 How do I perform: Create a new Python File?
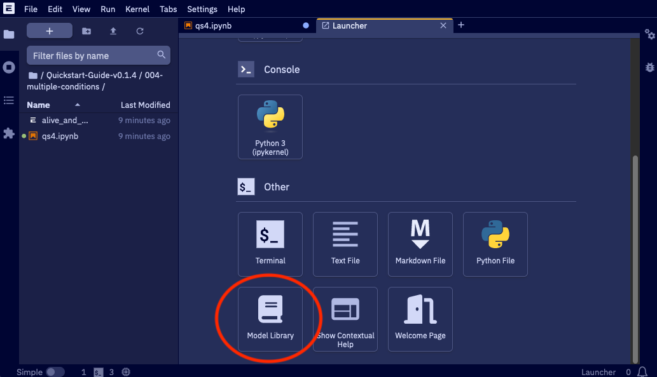(x=495, y=244)
